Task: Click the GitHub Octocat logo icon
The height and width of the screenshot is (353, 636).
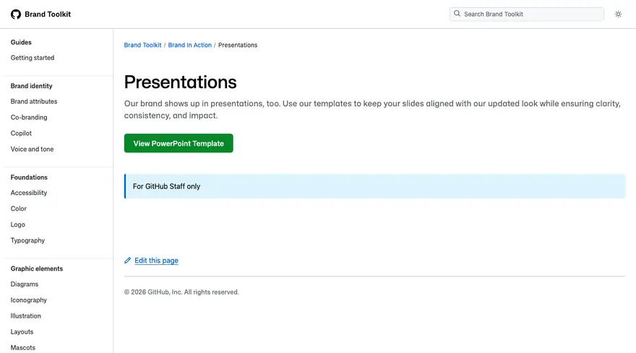Action: (16, 14)
